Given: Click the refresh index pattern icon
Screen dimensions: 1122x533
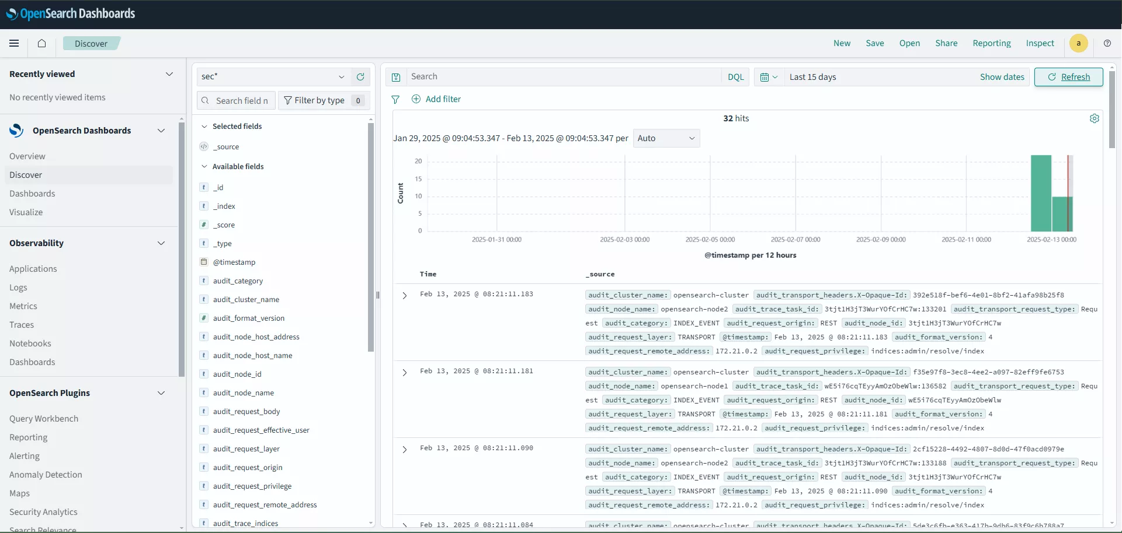Looking at the screenshot, I should tap(360, 77).
